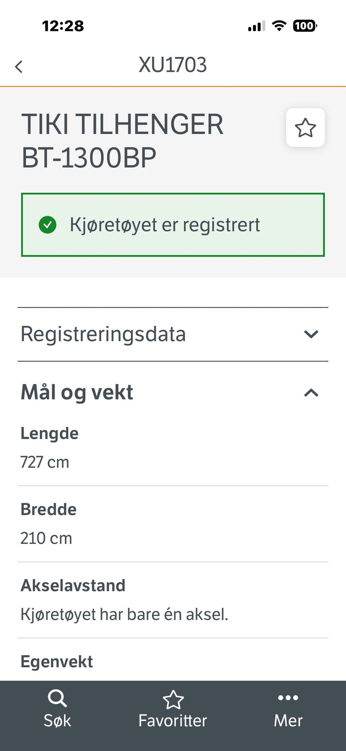Open the Favoritter star icon

tap(173, 699)
